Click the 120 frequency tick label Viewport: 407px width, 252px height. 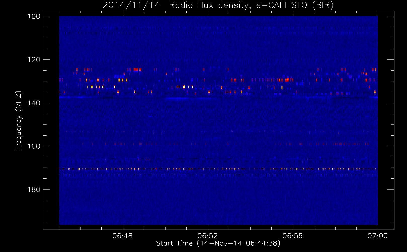click(x=33, y=60)
